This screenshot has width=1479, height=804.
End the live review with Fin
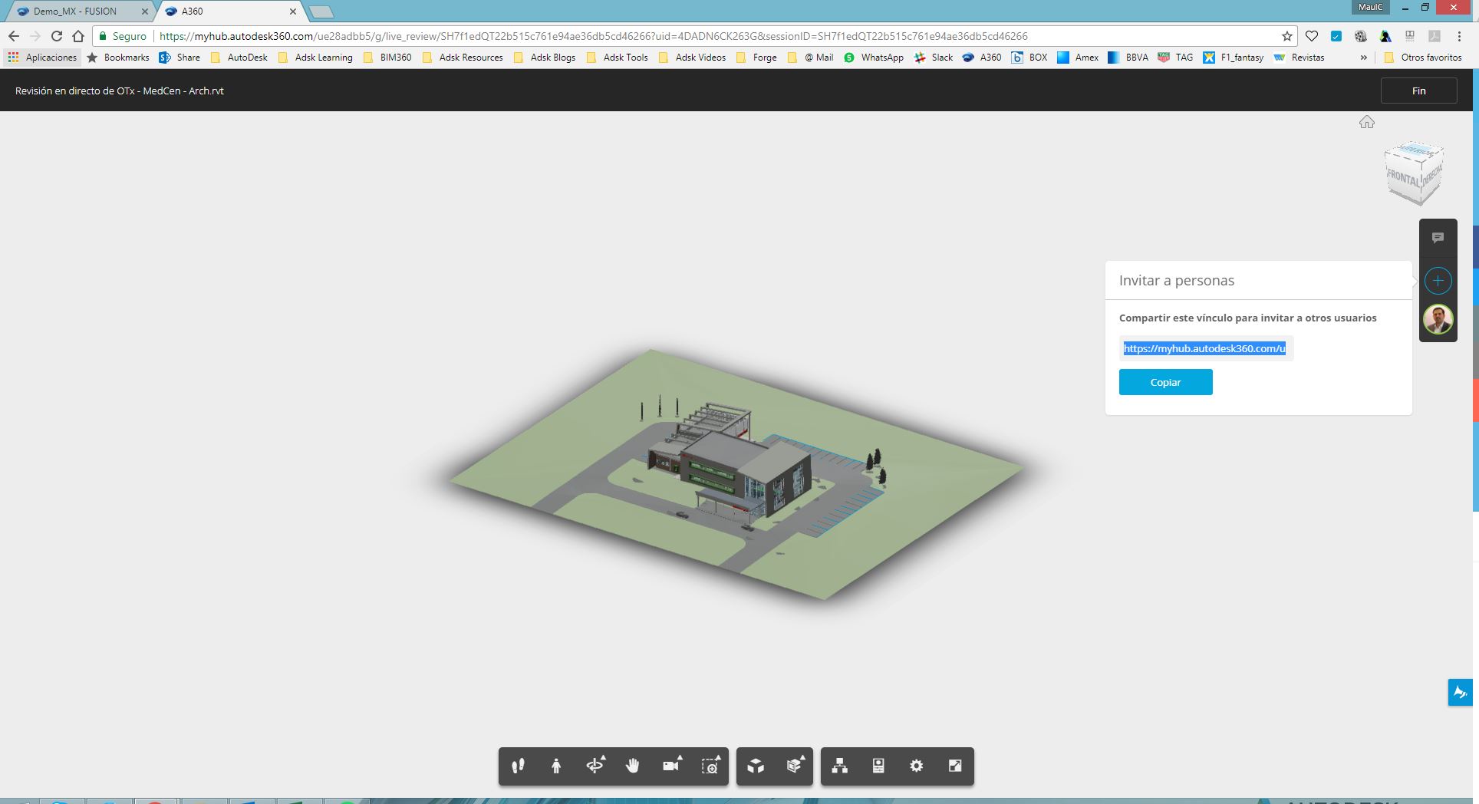coord(1418,91)
